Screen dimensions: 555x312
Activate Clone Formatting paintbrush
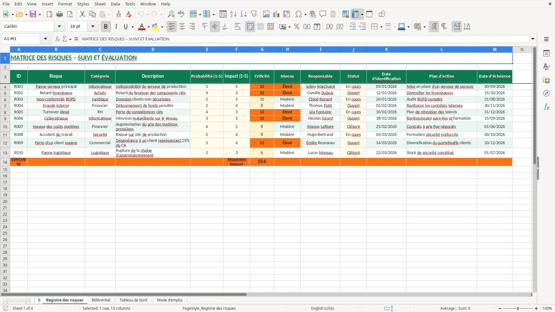tap(118, 14)
